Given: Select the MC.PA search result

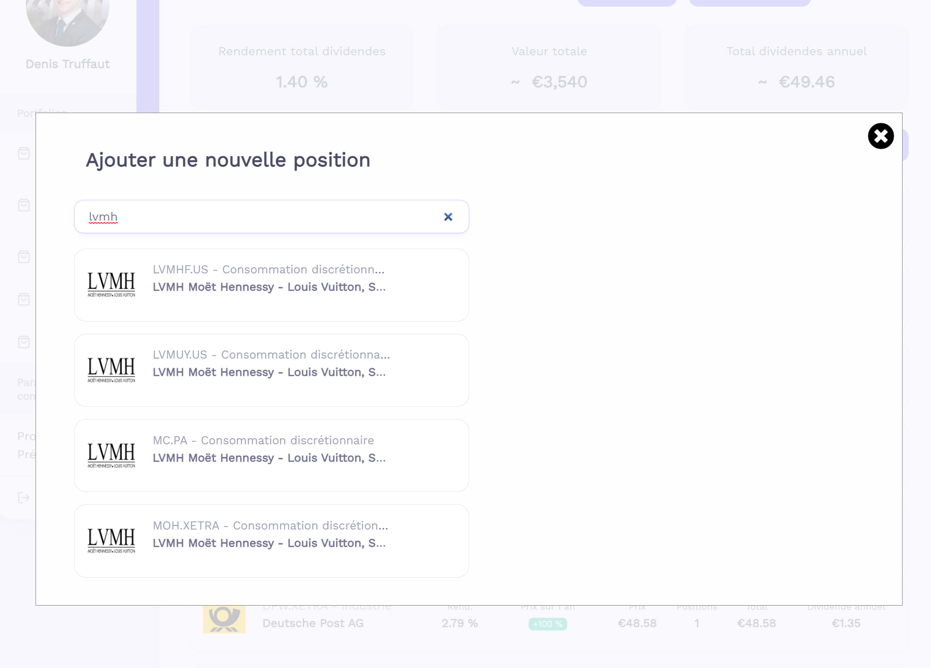Looking at the screenshot, I should click(x=271, y=455).
